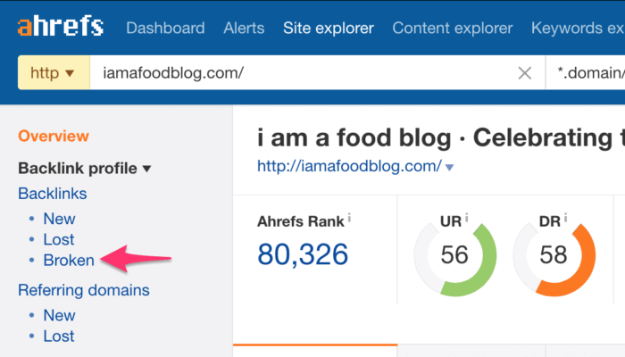Click the ahrefs logo
Image resolution: width=625 pixels, height=357 pixels.
[61, 26]
